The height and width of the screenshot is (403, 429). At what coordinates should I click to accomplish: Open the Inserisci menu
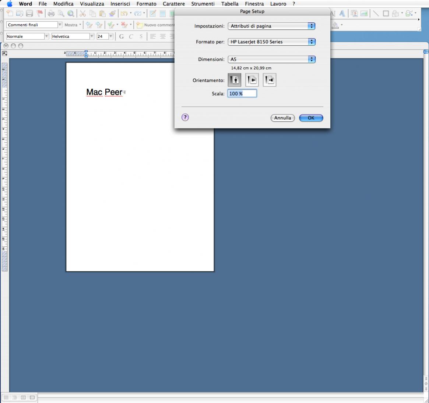120,4
